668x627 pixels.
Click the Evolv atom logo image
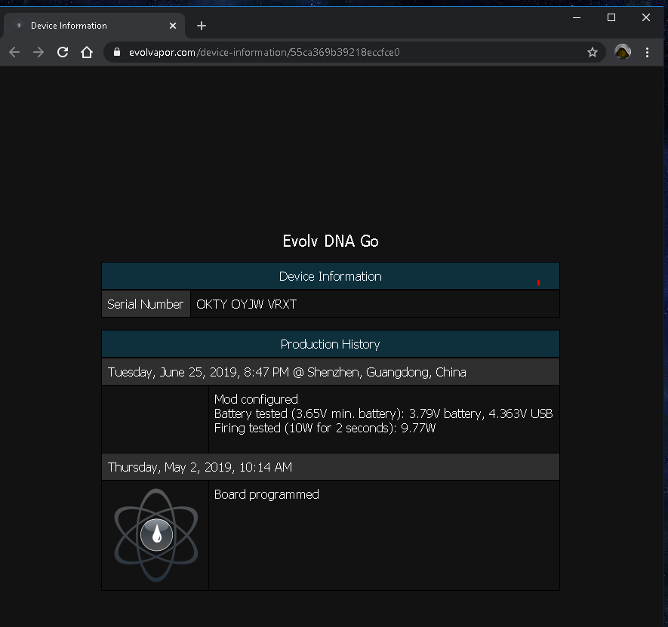coord(156,535)
